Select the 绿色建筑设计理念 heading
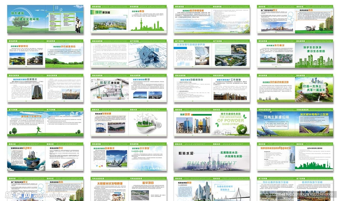 [x=140, y=148]
